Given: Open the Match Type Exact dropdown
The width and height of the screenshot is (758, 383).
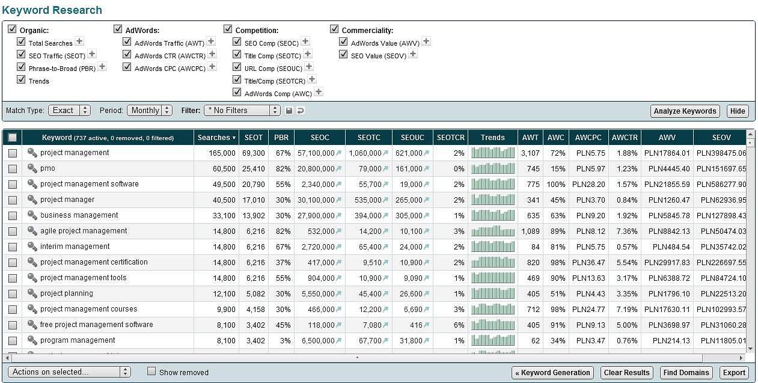Looking at the screenshot, I should (69, 111).
